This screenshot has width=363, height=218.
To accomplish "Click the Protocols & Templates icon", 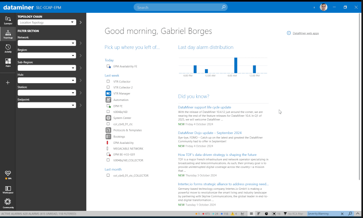I will [x=108, y=130].
